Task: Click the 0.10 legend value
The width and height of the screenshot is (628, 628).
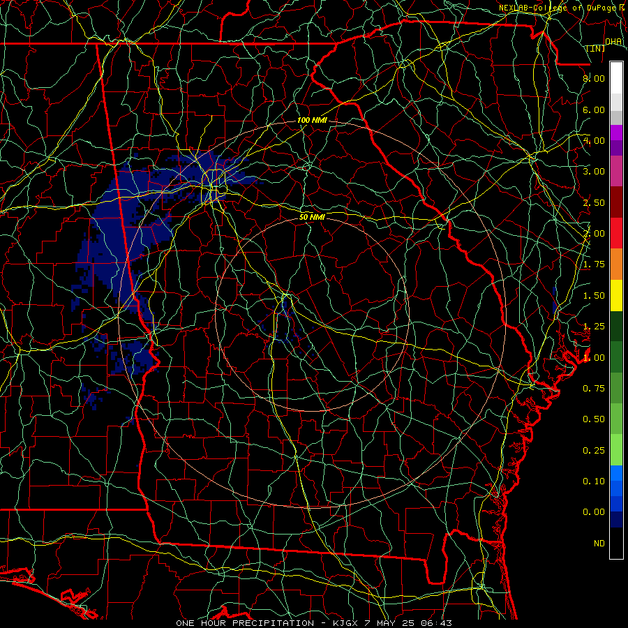Action: [x=594, y=481]
